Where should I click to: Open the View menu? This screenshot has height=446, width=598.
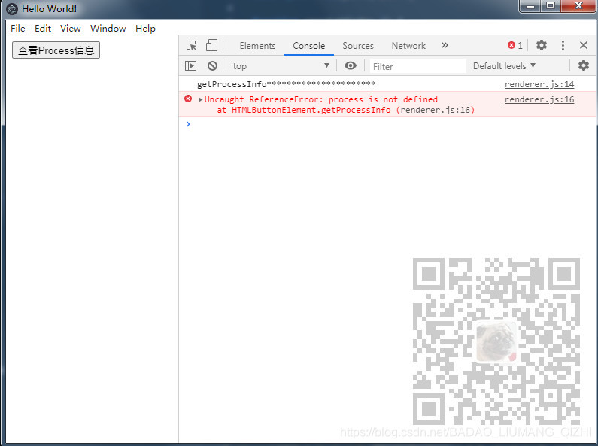pyautogui.click(x=71, y=29)
